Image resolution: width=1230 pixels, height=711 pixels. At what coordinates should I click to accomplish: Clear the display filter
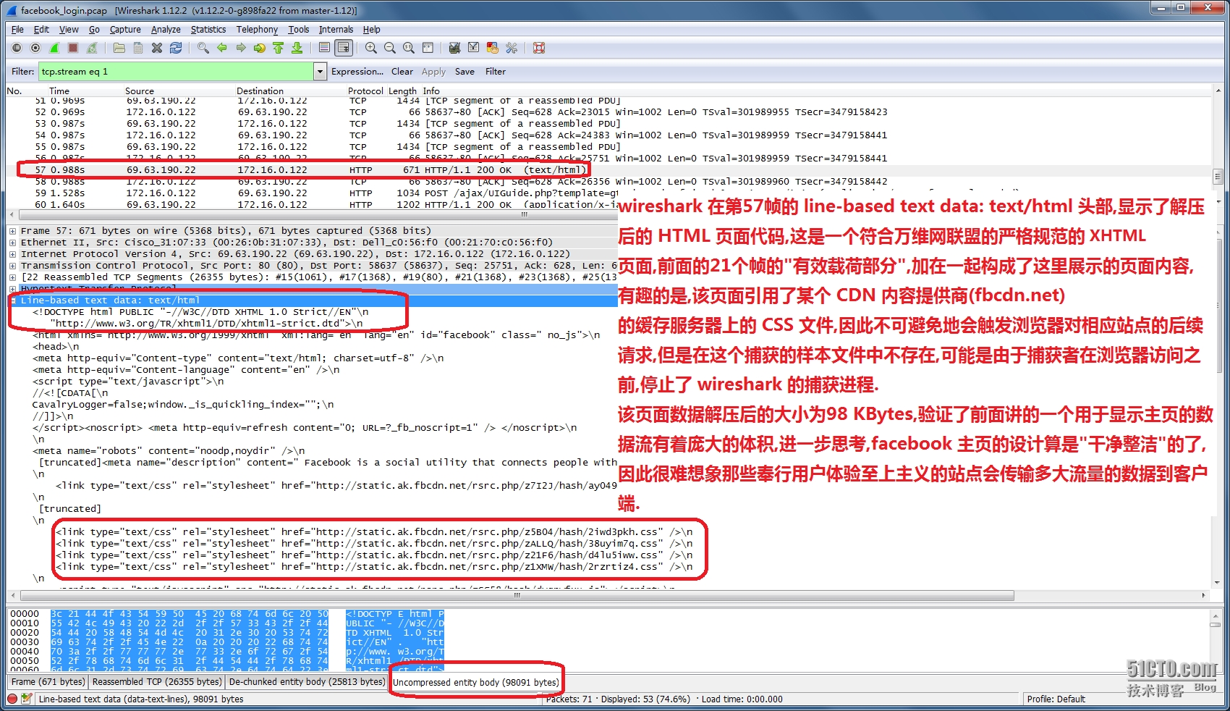pyautogui.click(x=402, y=72)
